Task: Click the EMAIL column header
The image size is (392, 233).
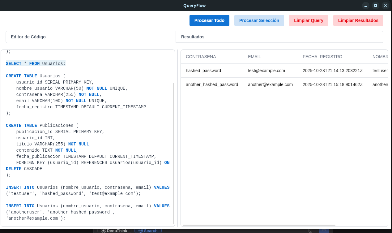Action: click(x=254, y=57)
